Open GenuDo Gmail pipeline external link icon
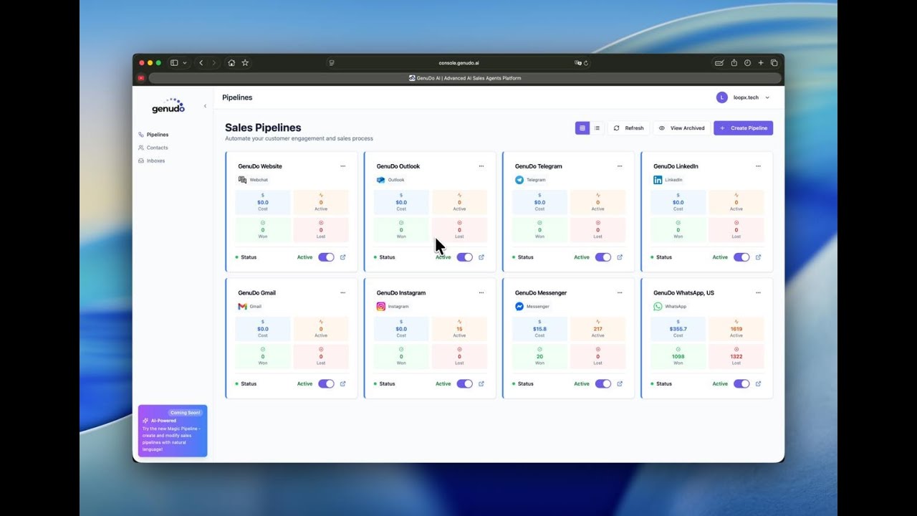Screen dimensions: 917x516 click(342, 383)
